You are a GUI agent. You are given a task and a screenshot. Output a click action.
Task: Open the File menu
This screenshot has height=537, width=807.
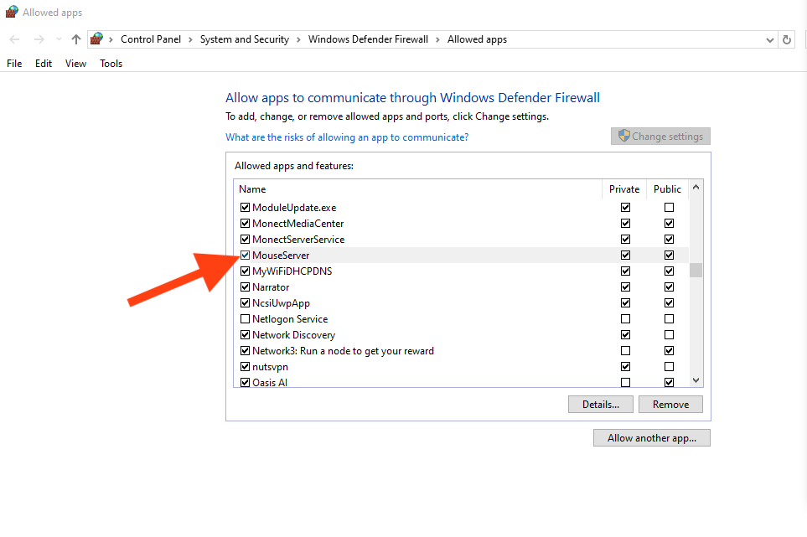(14, 64)
